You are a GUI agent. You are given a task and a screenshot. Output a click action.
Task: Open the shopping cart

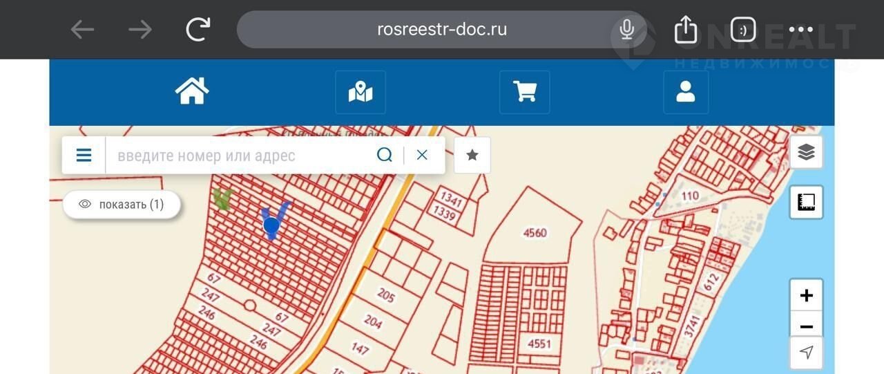coord(525,92)
